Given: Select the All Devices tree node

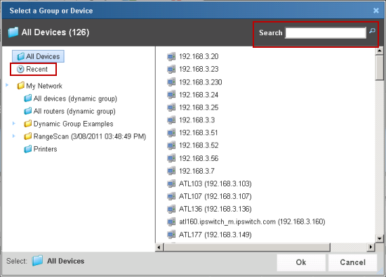Looking at the screenshot, I should [38, 56].
